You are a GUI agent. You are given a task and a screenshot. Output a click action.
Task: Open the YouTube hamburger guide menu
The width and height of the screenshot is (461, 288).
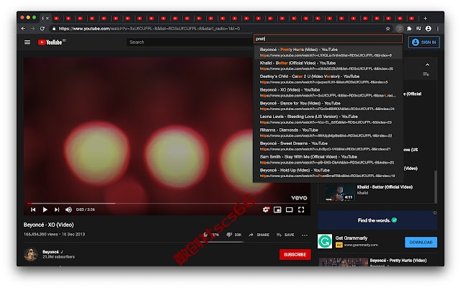click(27, 42)
